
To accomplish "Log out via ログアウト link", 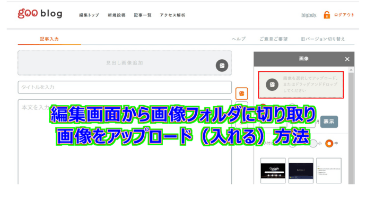I will (344, 15).
